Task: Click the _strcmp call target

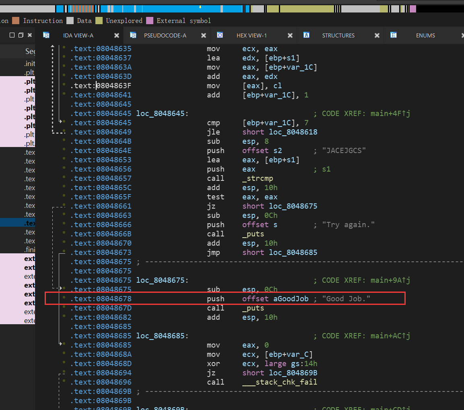Action: 258,178
